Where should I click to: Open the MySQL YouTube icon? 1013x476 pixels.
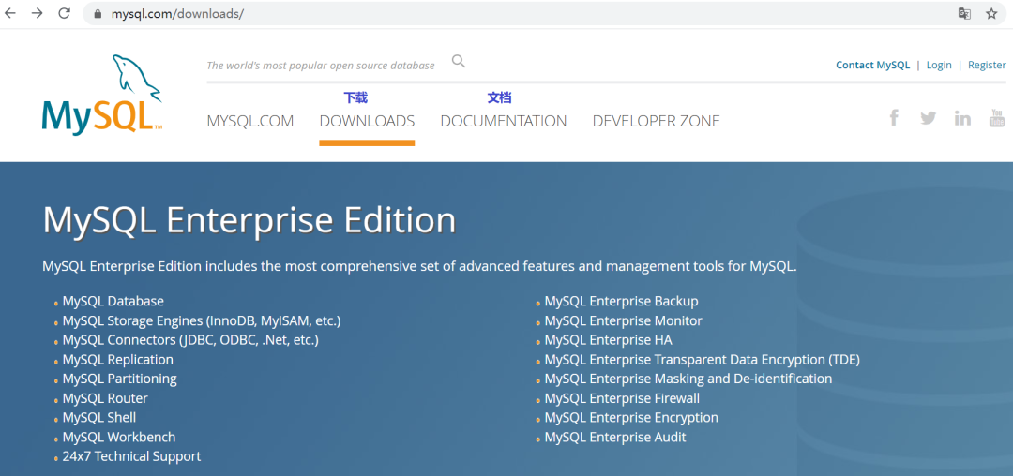click(x=997, y=118)
